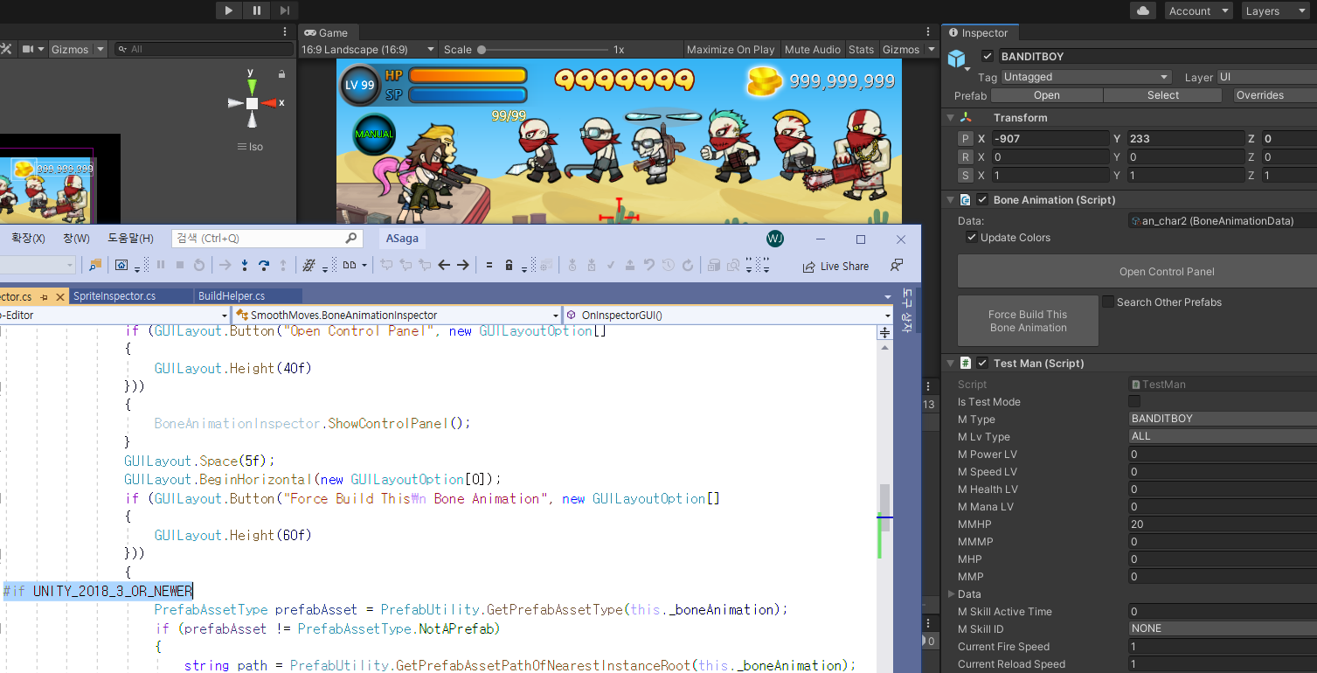
Task: Open Game view options menu (three dots)
Action: point(929,32)
